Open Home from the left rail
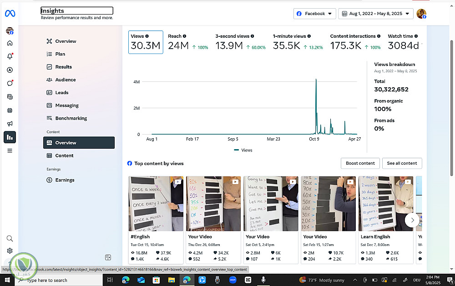This screenshot has height=286, width=455. pyautogui.click(x=10, y=43)
